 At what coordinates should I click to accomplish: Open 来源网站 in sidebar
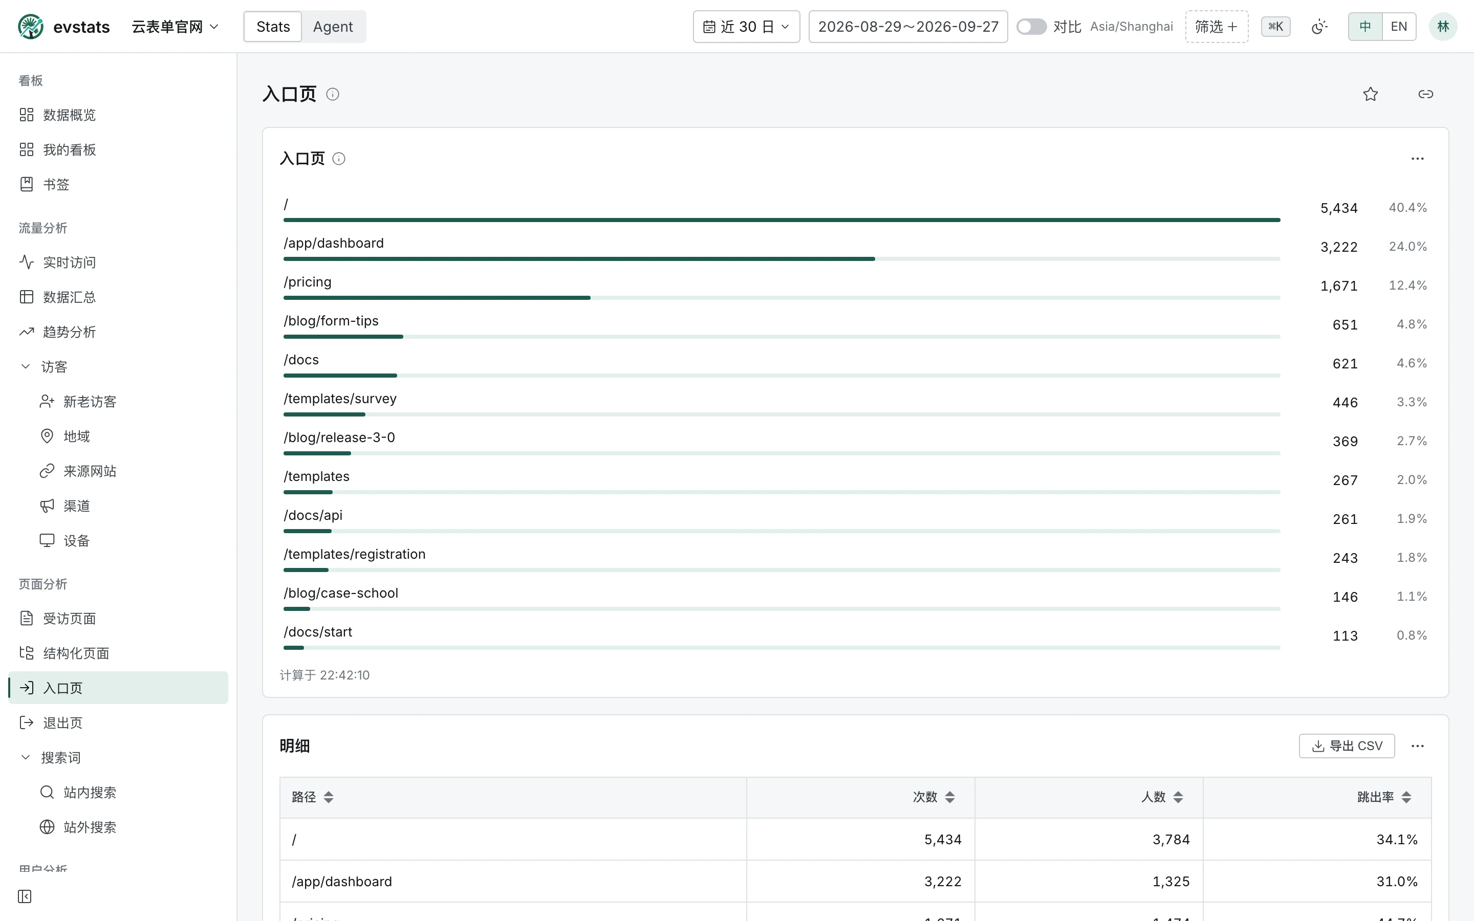click(118, 471)
